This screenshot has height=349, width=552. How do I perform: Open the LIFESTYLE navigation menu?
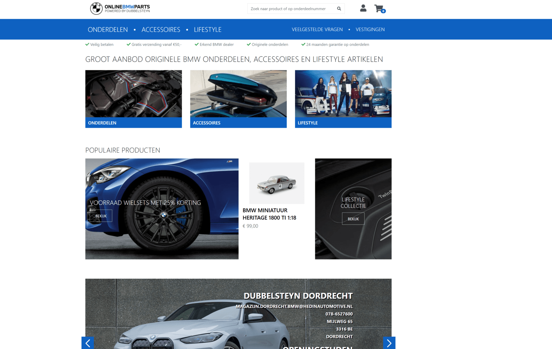point(208,29)
